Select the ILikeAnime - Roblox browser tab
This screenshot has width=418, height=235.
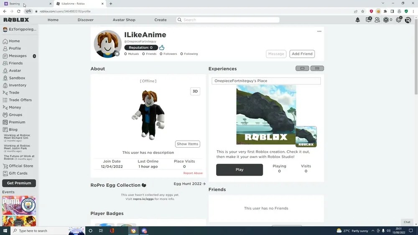(x=79, y=4)
